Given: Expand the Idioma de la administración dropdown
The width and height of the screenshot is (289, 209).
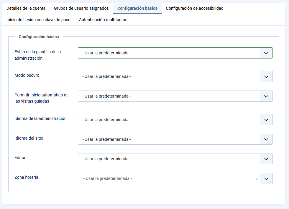Looking at the screenshot, I should [x=175, y=120].
